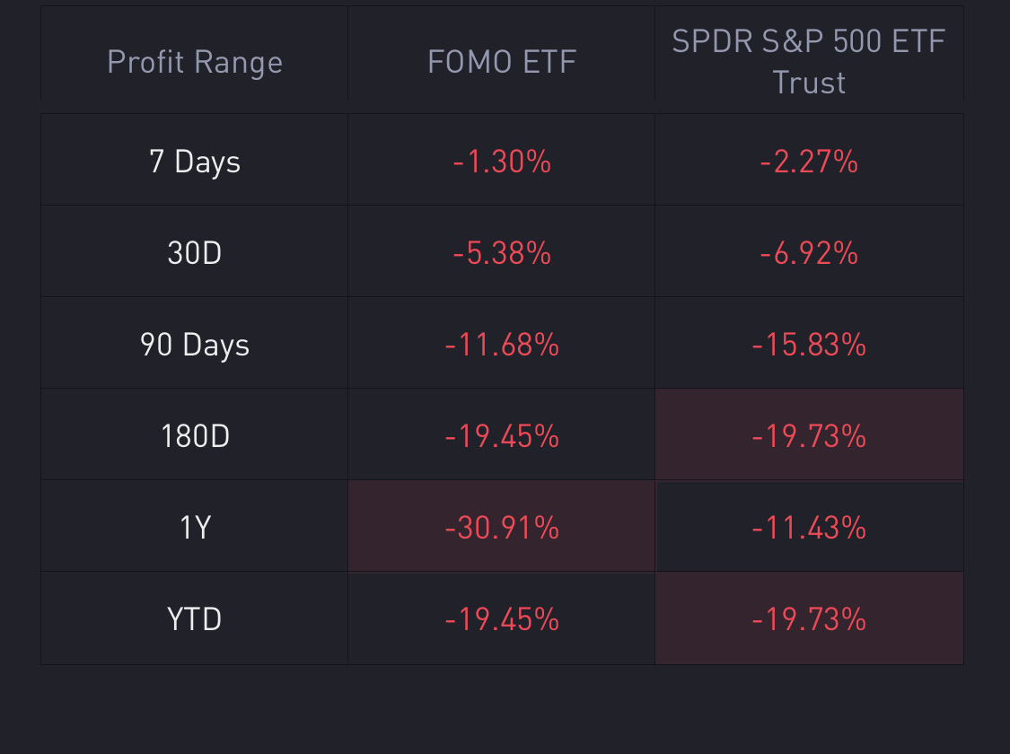Click the FOMO ETF 30D value -5.38%
This screenshot has width=1010, height=754.
[502, 253]
